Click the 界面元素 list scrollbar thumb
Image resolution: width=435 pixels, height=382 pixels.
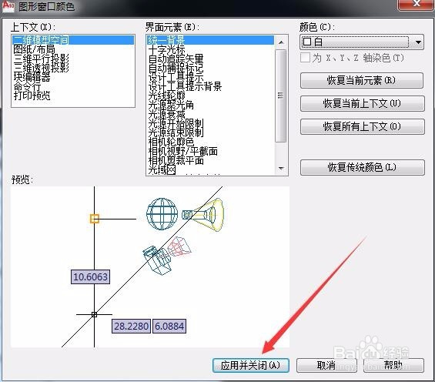[x=281, y=95]
